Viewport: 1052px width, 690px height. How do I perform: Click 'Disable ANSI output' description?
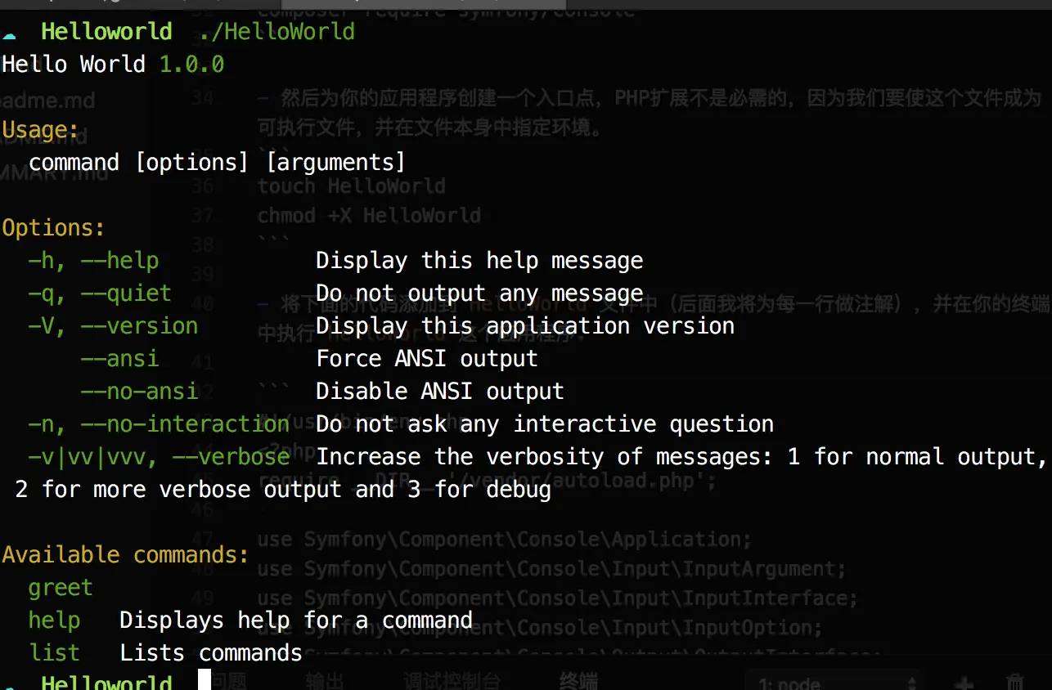pyautogui.click(x=440, y=392)
